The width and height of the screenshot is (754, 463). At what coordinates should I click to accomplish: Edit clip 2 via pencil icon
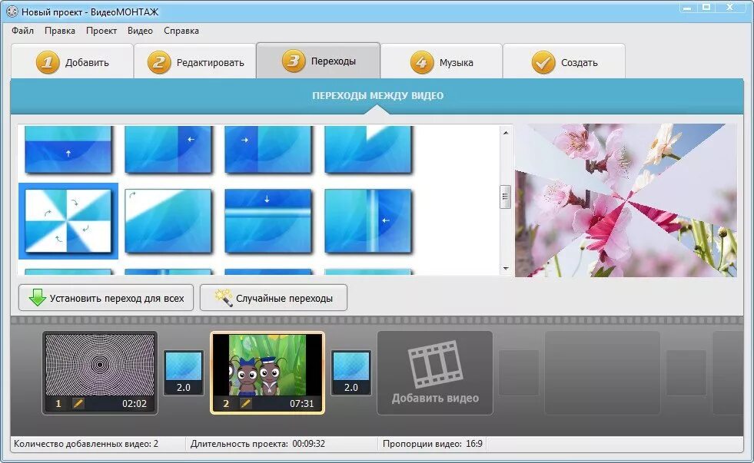point(246,403)
